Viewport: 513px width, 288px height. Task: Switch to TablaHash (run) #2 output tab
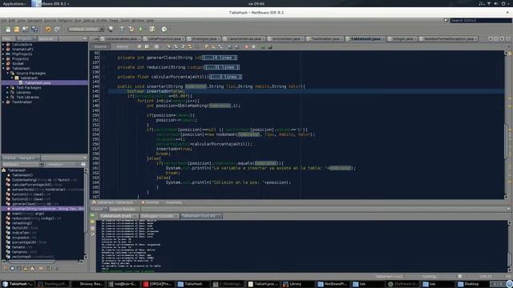tap(201, 216)
